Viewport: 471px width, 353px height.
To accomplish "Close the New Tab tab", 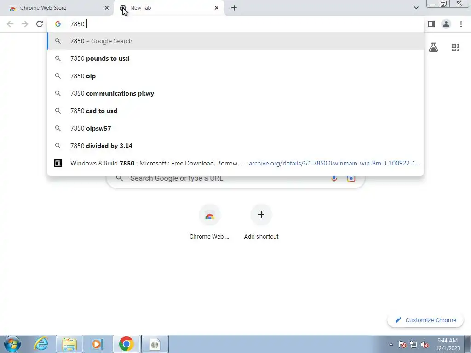I will coord(217,8).
